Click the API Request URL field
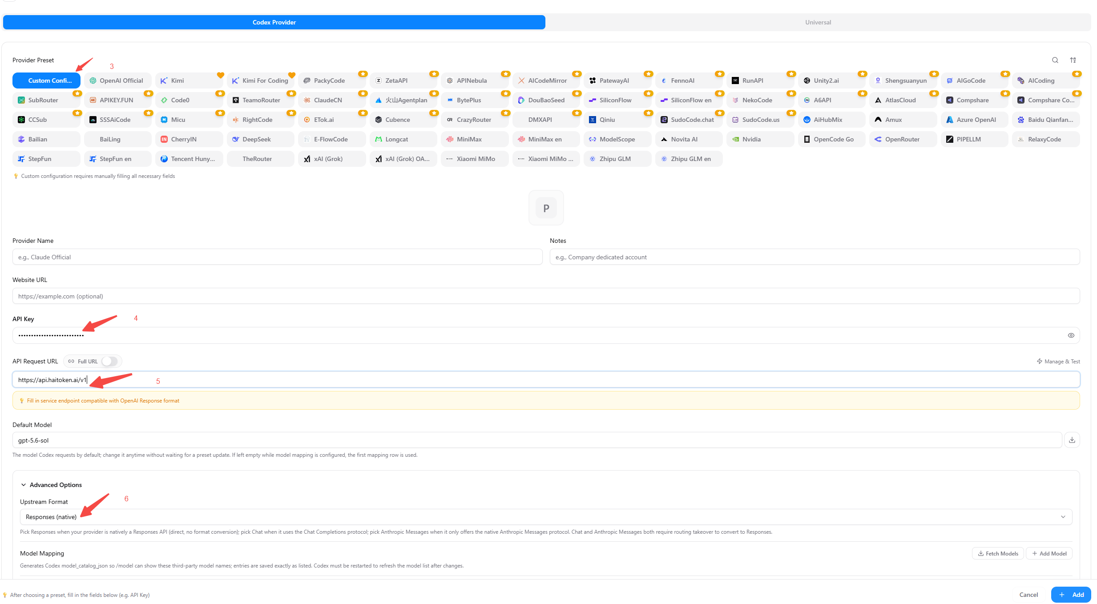 [x=546, y=380]
